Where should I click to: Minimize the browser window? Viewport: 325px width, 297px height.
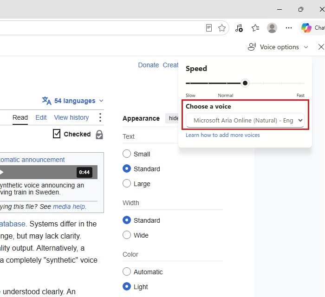coord(279,9)
